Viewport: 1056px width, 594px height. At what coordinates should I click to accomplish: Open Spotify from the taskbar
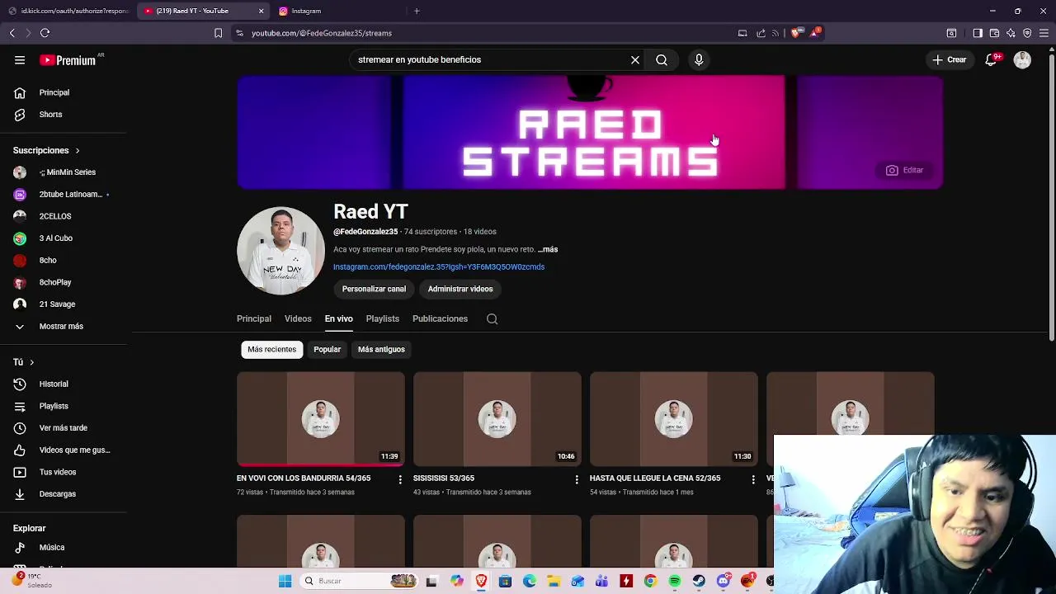click(x=675, y=581)
